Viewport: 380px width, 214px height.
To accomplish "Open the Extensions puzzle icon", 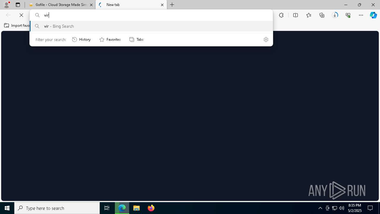I will tap(281, 15).
